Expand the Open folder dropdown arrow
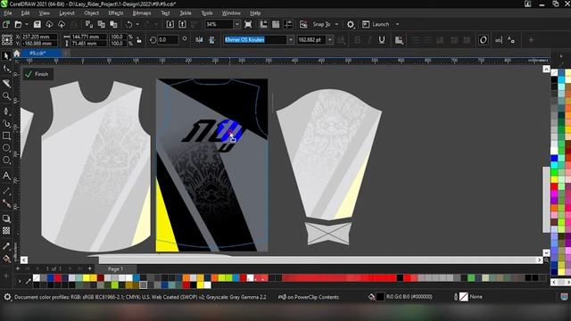 tap(27, 24)
